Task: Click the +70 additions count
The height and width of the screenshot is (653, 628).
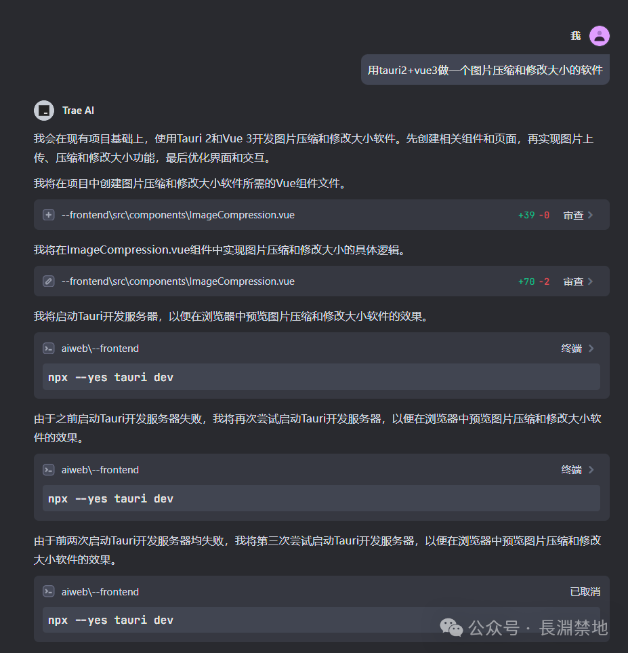Action: [x=526, y=282]
